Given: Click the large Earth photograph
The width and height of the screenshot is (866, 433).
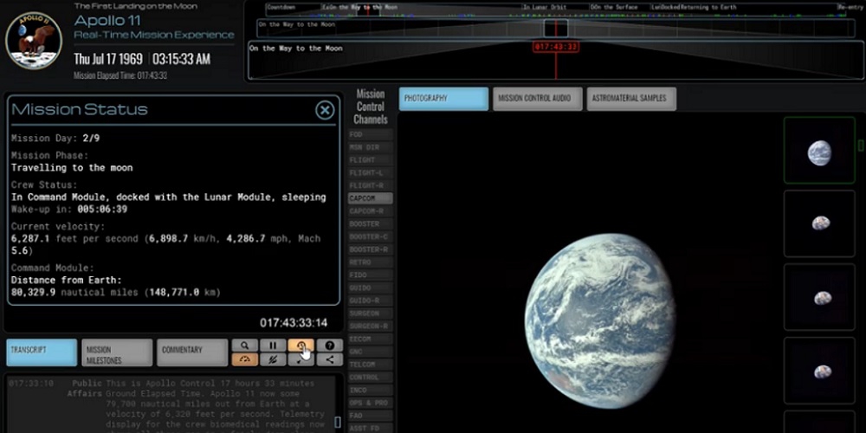Looking at the screenshot, I should click(x=599, y=321).
